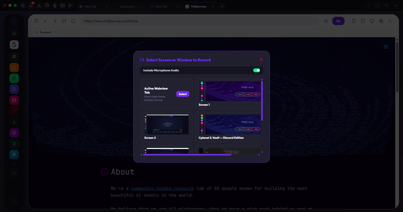Open sidebar settings gear icon
Screen dimensions: 403x212
[x=14, y=34]
